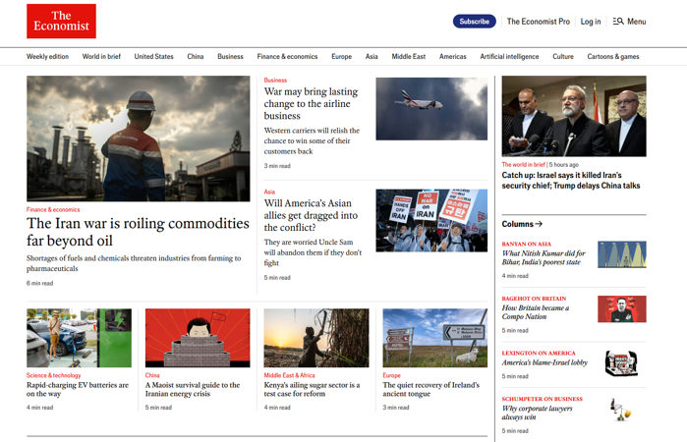Open The Economist Pro link
687x442 pixels.
(x=538, y=21)
